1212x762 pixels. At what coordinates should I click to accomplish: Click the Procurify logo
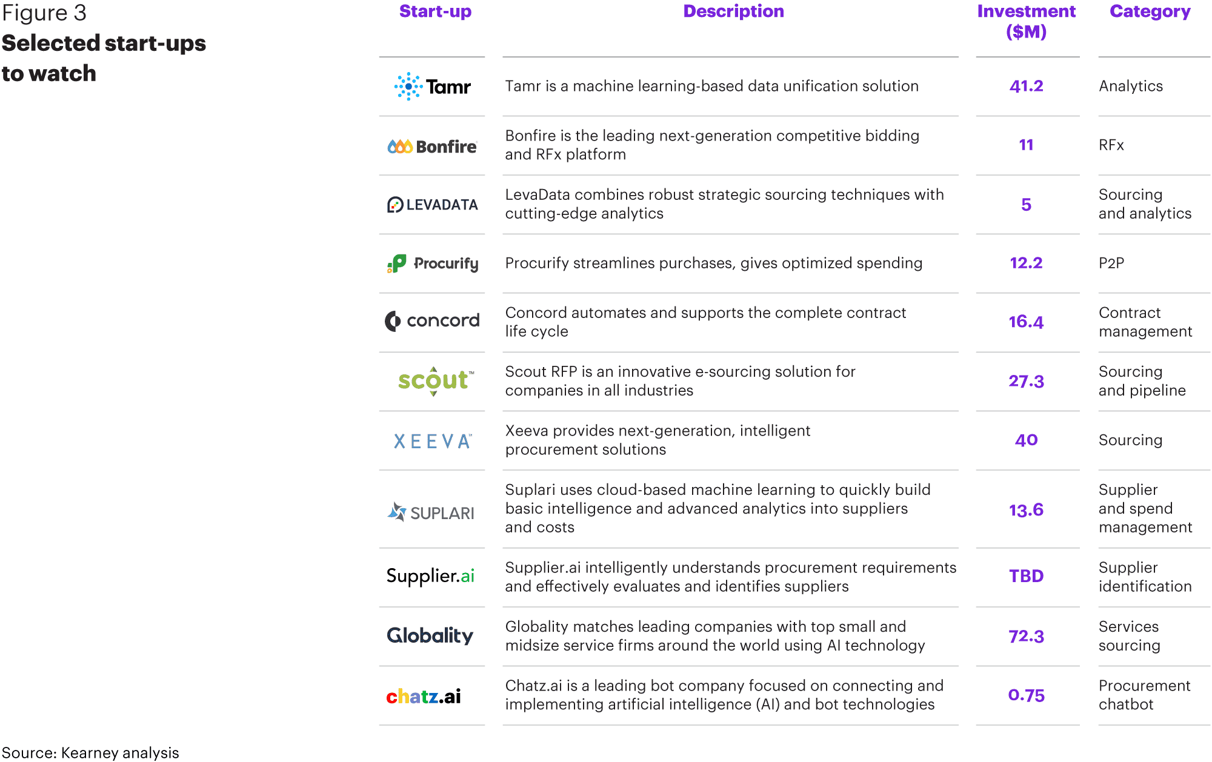click(433, 263)
